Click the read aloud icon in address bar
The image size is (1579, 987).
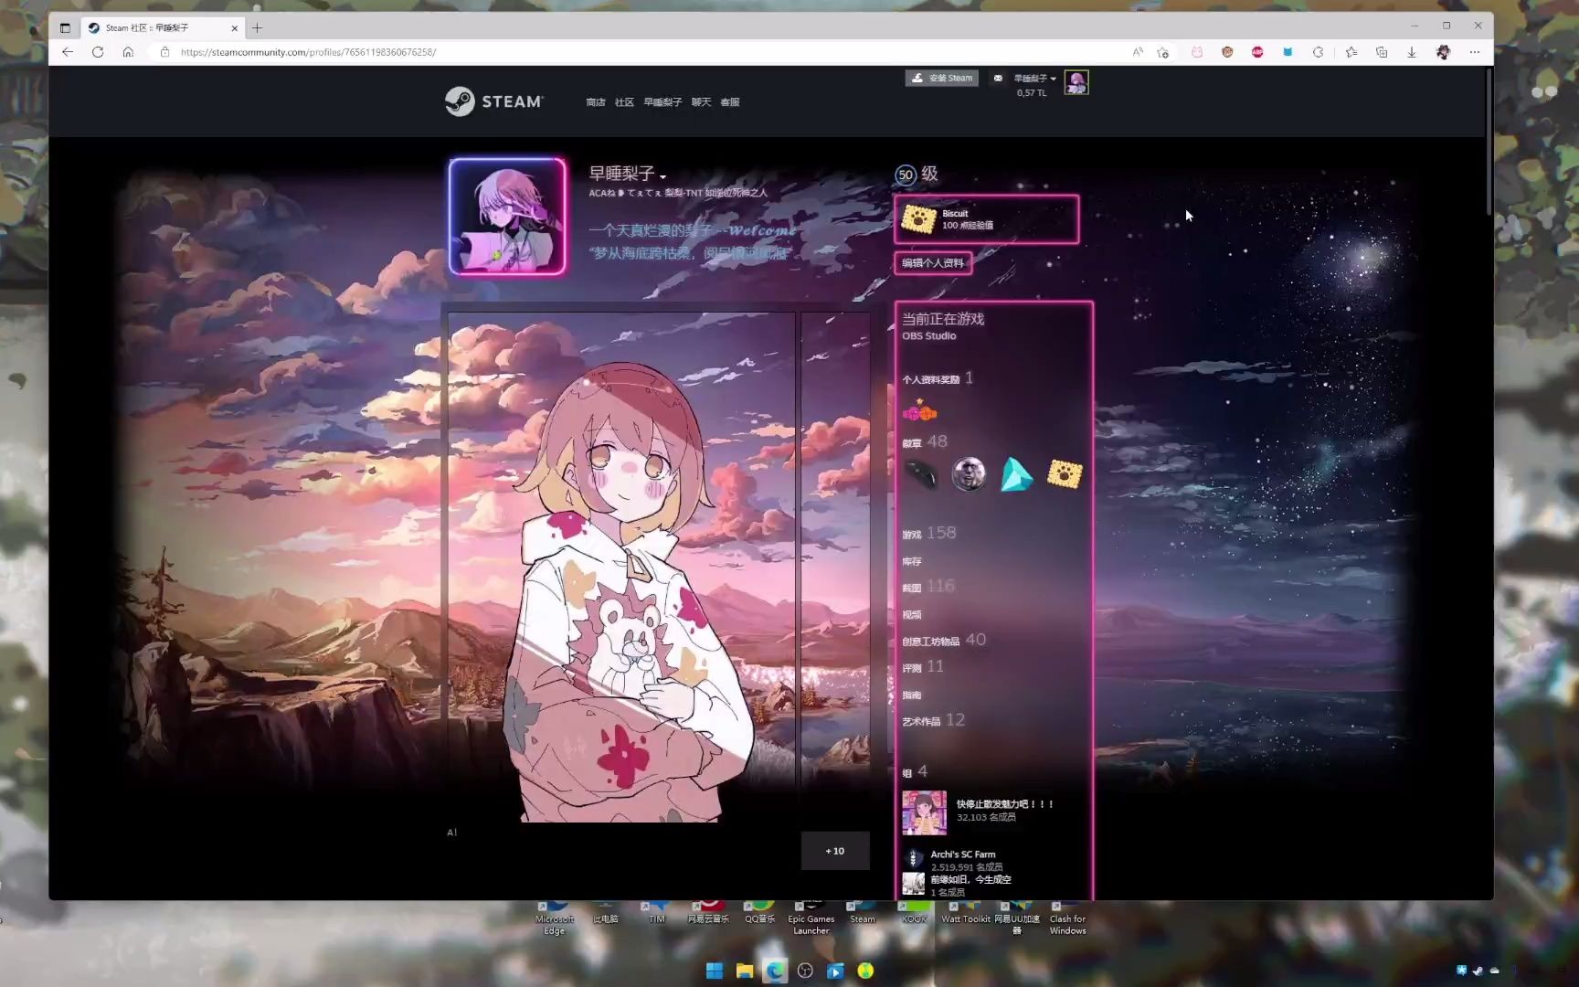coord(1138,52)
